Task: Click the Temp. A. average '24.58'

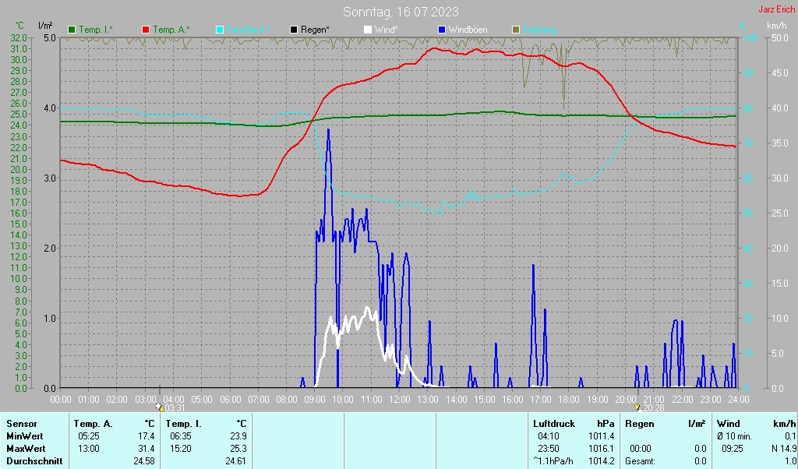Action: [x=143, y=461]
